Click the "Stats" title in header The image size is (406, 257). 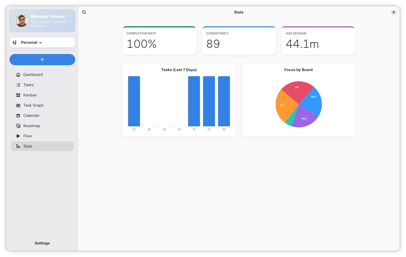(x=239, y=12)
